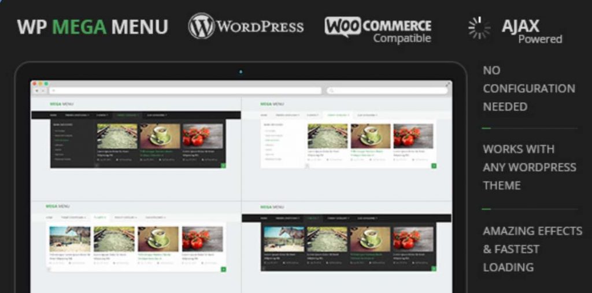Select green highlighted menu tab in light sidebar demo
Viewport: 592px width, 293px height.
click(338, 115)
